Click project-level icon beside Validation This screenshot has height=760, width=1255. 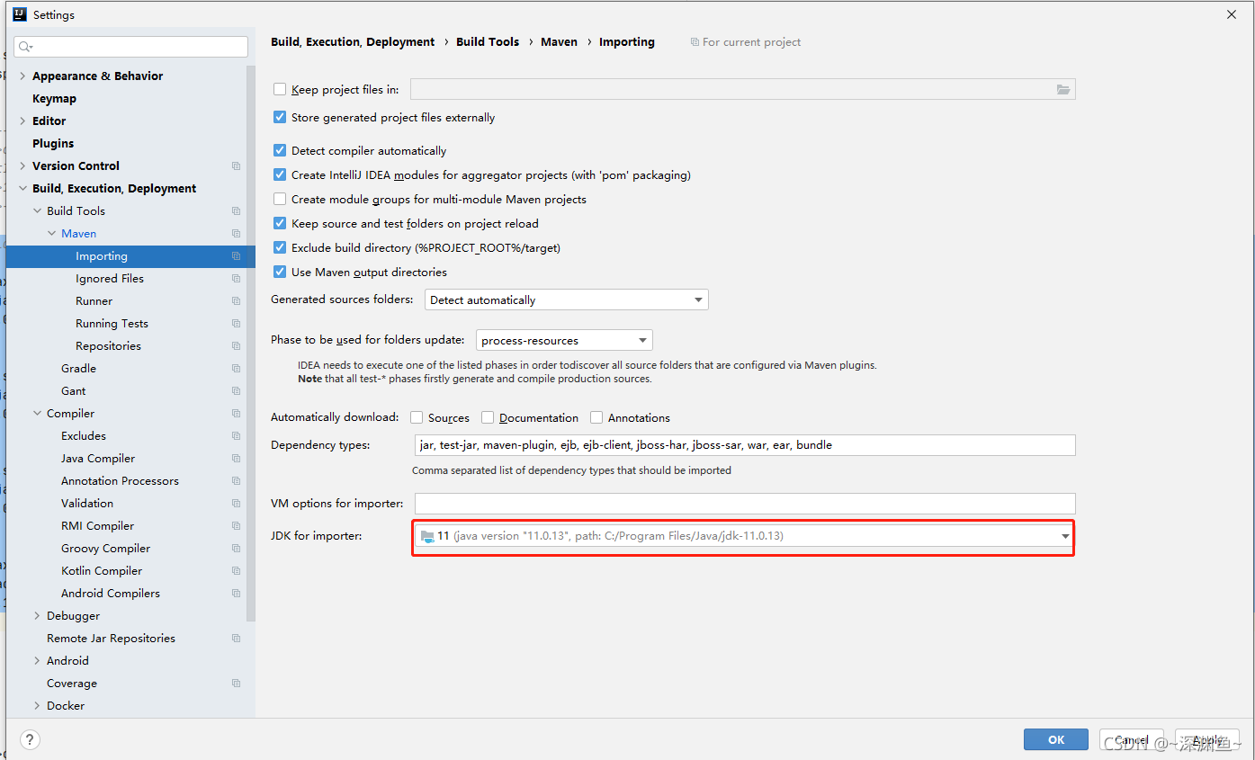(x=236, y=503)
